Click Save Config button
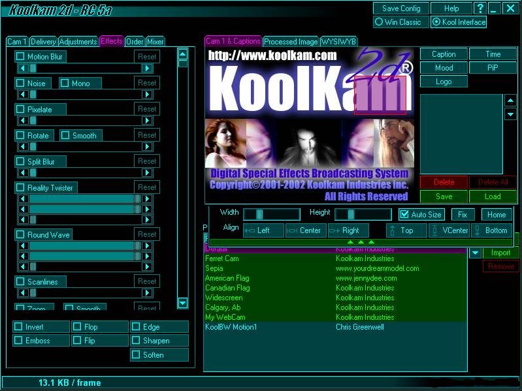 (401, 8)
